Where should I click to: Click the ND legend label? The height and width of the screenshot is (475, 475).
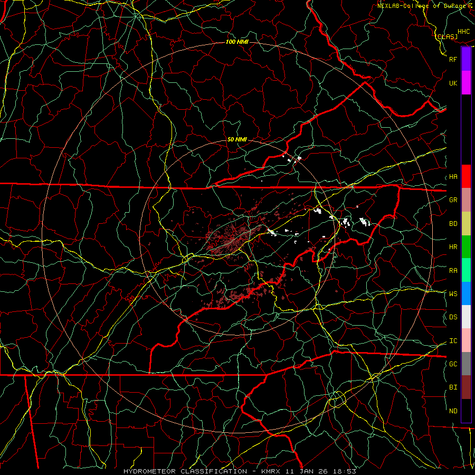[x=453, y=411]
